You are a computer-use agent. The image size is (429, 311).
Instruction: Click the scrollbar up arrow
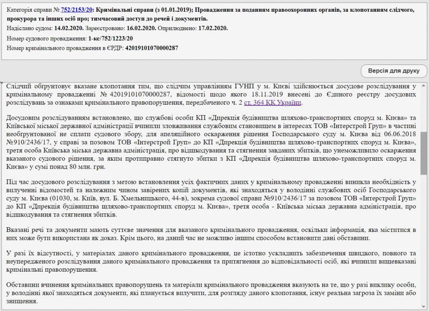tap(424, 85)
